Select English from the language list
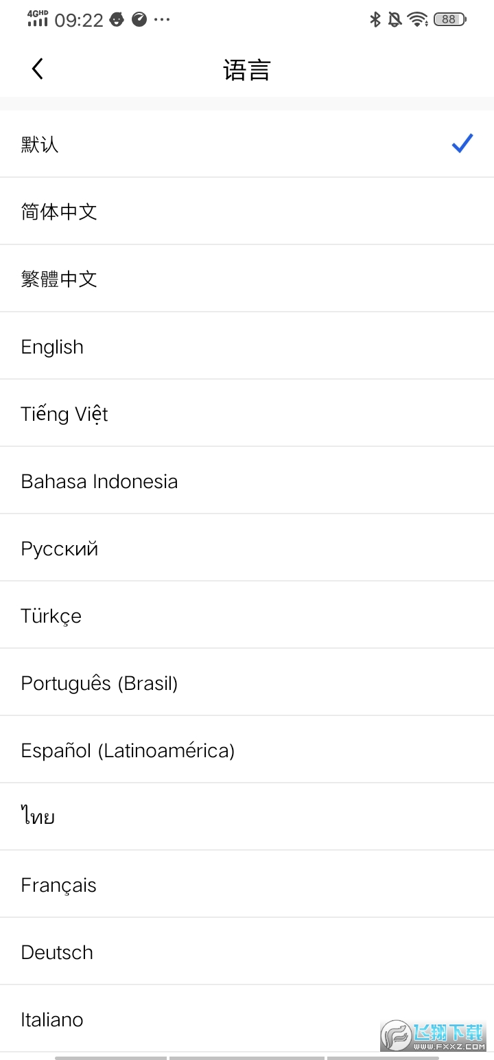This screenshot has width=494, height=1060. (x=52, y=347)
